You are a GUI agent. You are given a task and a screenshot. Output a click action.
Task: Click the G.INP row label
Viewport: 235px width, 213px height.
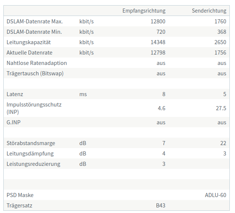point(13,122)
